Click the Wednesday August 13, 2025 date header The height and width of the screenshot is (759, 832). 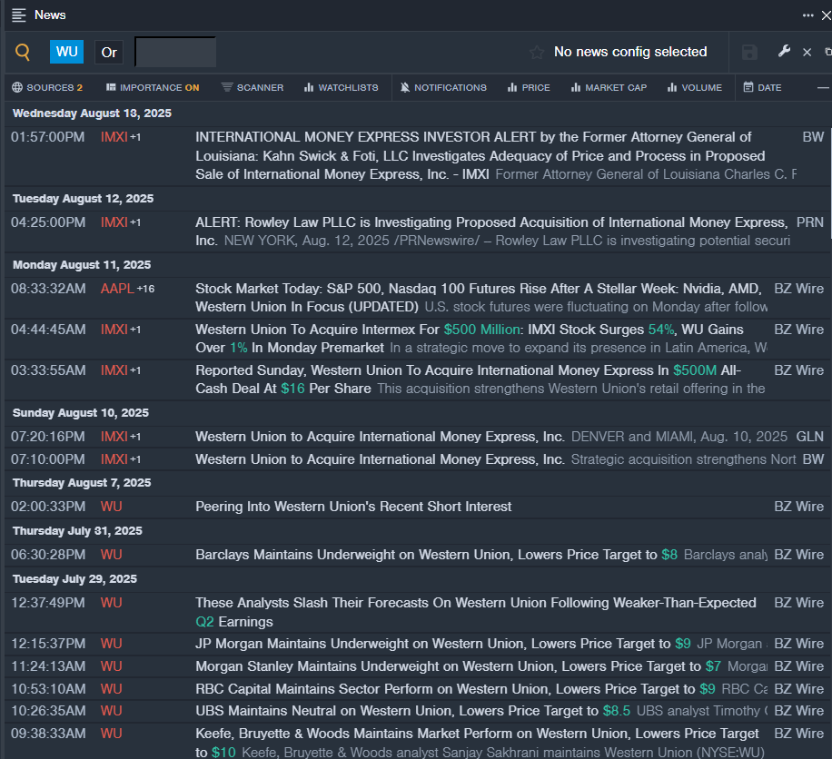tap(92, 113)
